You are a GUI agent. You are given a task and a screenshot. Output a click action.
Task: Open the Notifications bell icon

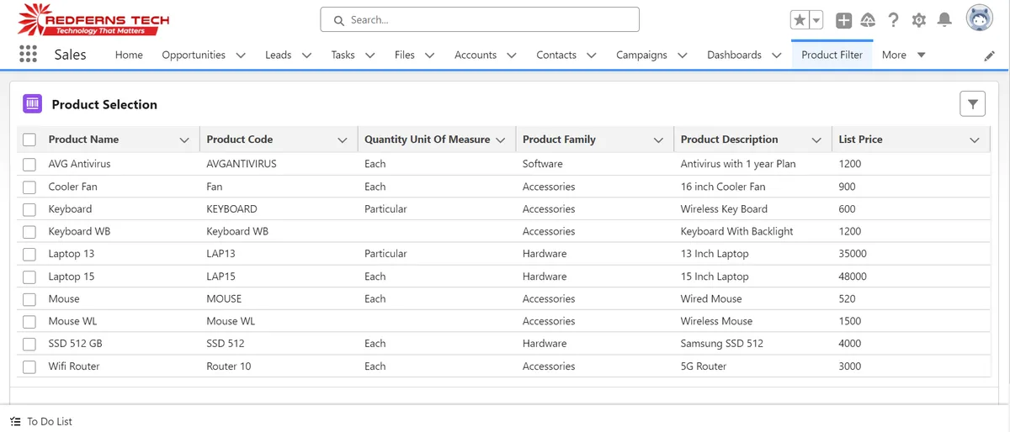pos(944,20)
